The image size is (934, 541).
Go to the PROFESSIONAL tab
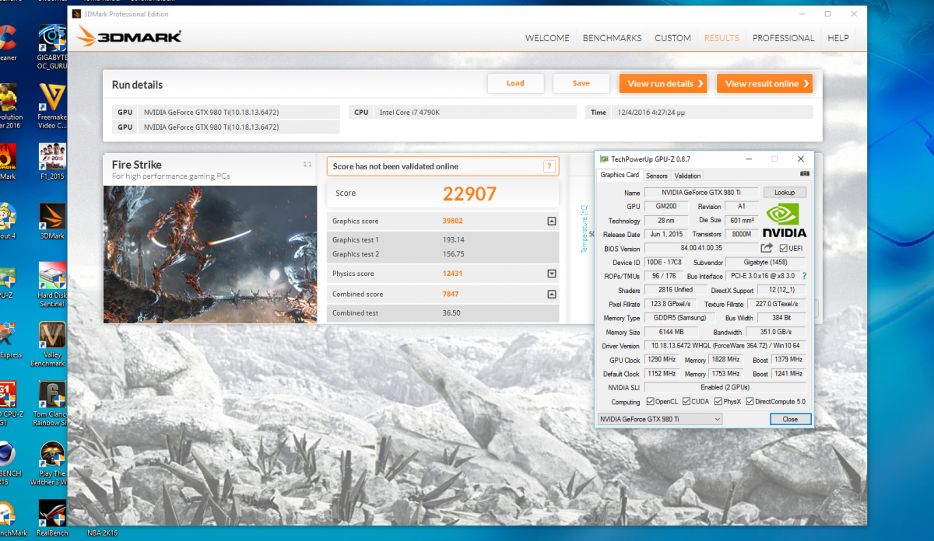(x=783, y=38)
